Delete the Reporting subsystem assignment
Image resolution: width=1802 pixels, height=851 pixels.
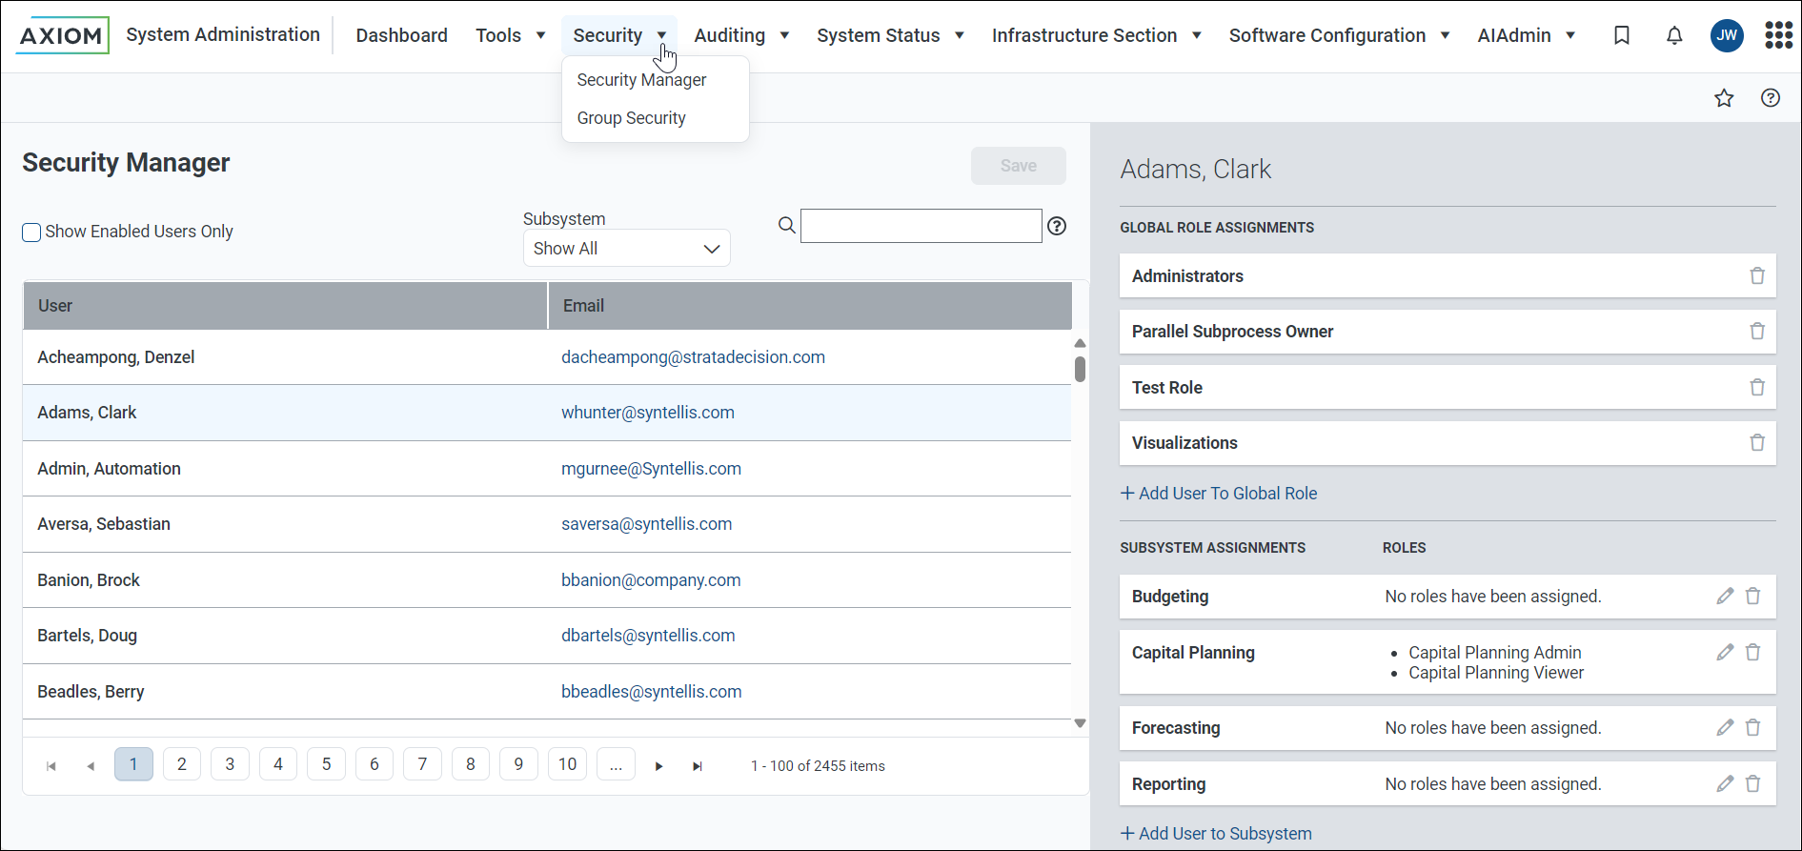pyautogui.click(x=1752, y=784)
